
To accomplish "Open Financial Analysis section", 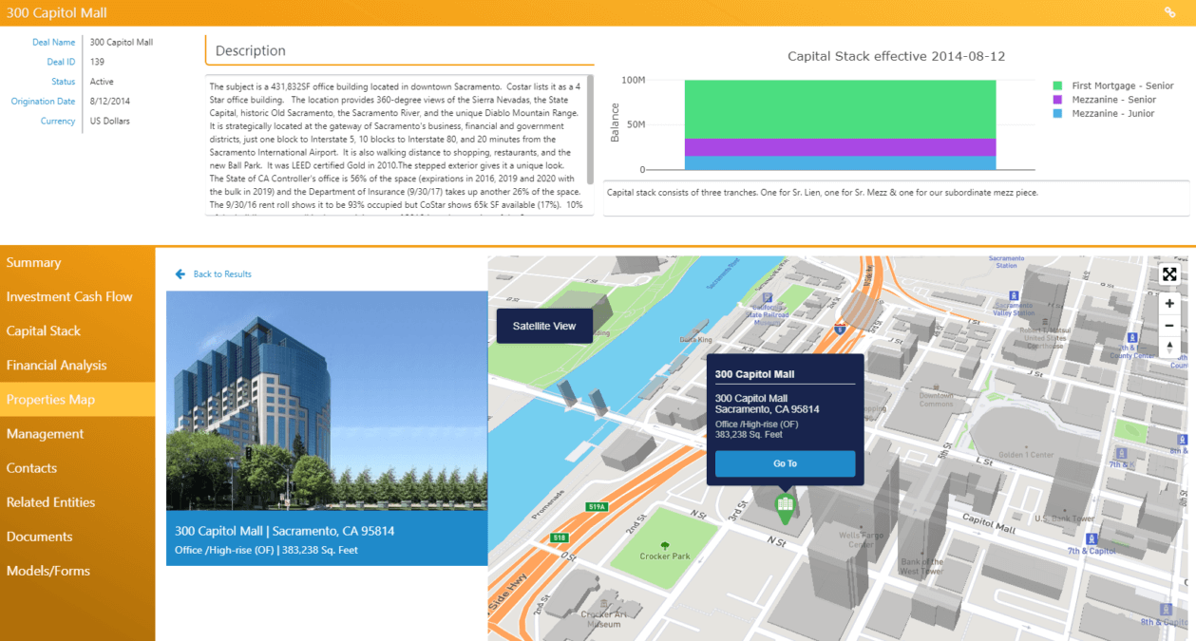I will pos(78,366).
